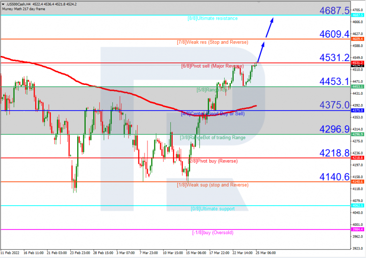Click the large 4687.5 price value
The image size is (366, 258).
click(335, 10)
